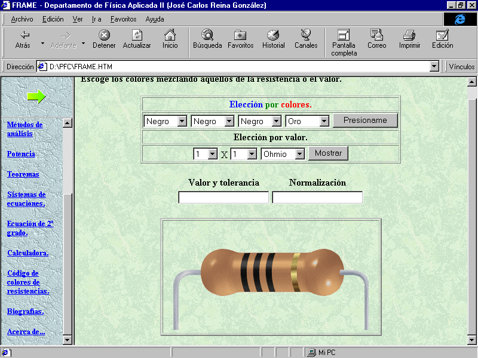Screen dimensions: 478x358
Task: Click the Internet Explorer logo icon
Action: pyautogui.click(x=459, y=19)
